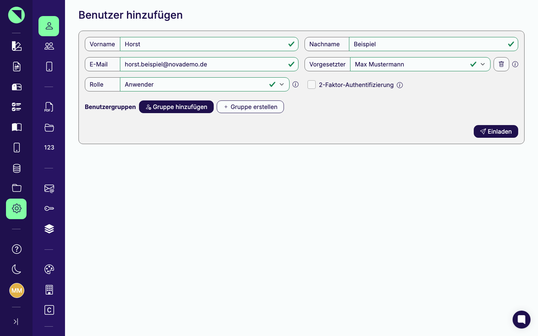Expand the sidebar with arrow icon
538x336 pixels.
[x=16, y=321]
